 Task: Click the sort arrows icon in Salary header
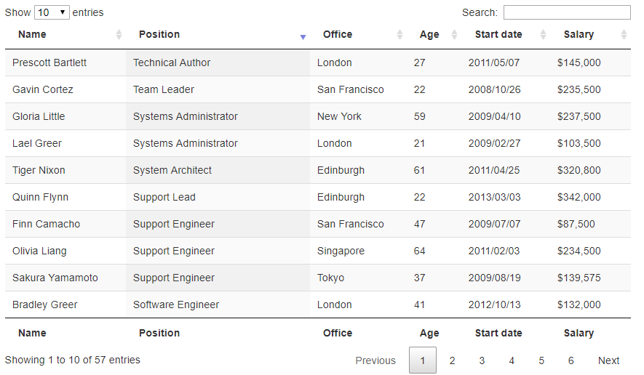pyautogui.click(x=624, y=35)
